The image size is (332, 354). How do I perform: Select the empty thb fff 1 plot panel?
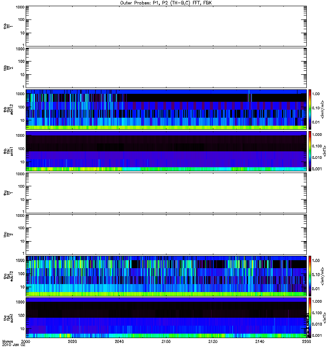coord(166,26)
